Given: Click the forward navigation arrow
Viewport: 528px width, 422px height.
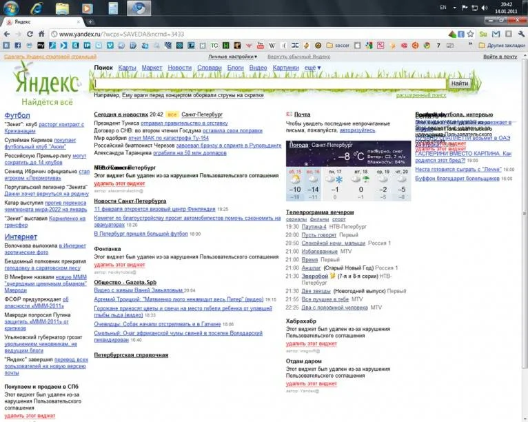Looking at the screenshot, I should (x=19, y=34).
